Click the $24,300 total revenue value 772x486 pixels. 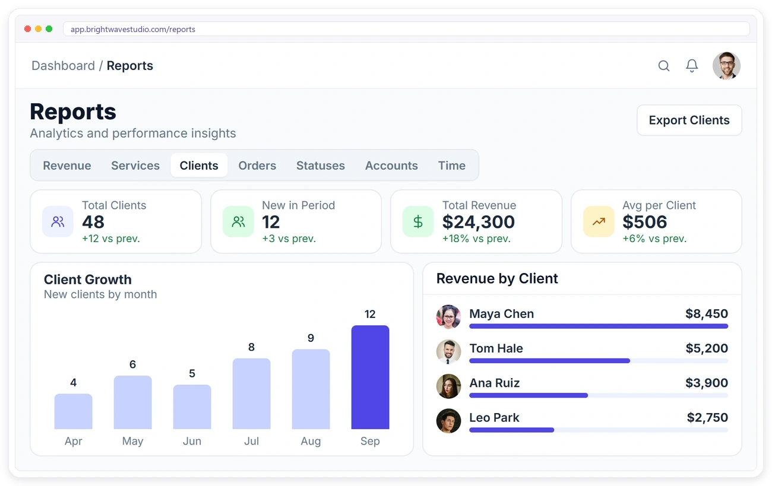[x=479, y=222]
